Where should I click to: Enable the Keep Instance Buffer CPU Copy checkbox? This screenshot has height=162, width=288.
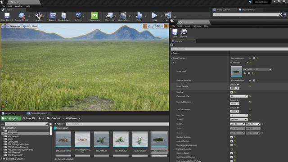(231, 161)
